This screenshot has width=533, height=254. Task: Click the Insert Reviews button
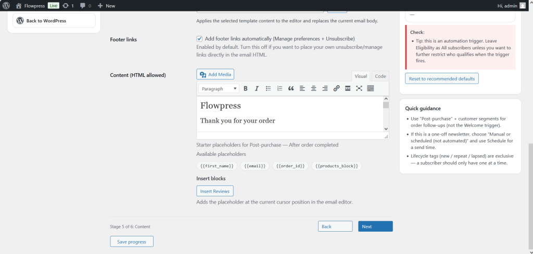click(215, 191)
